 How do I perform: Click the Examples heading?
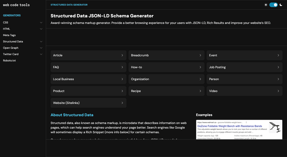pos(204,115)
